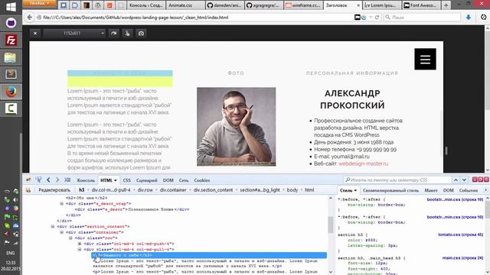This screenshot has width=490, height=275.
Task: Open the Windows Start button
Action: click(x=11, y=6)
